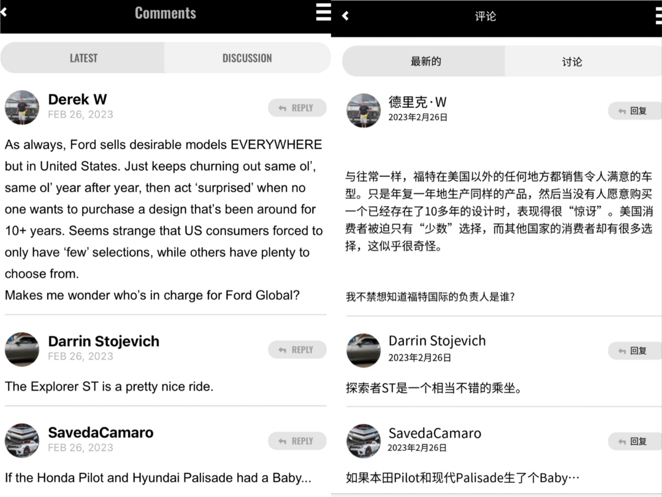Click the 评论 header title
This screenshot has height=497, width=662.
pos(485,17)
